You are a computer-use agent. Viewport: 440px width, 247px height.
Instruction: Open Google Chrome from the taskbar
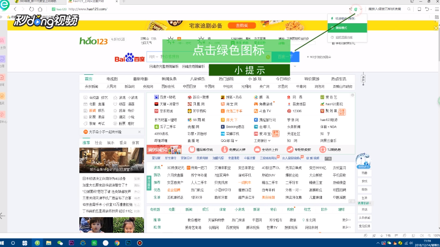point(117,243)
